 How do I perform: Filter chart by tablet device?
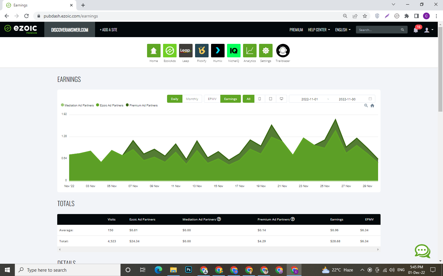[x=270, y=99]
